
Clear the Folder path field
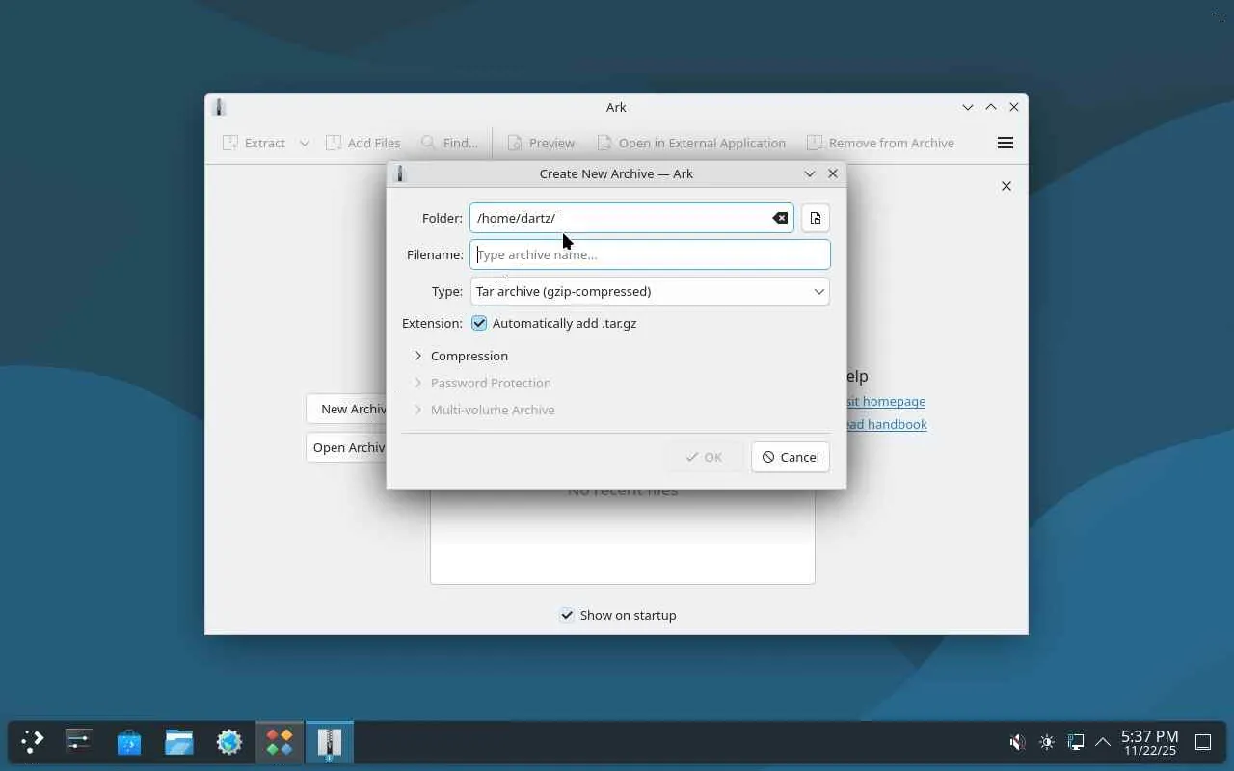(780, 218)
